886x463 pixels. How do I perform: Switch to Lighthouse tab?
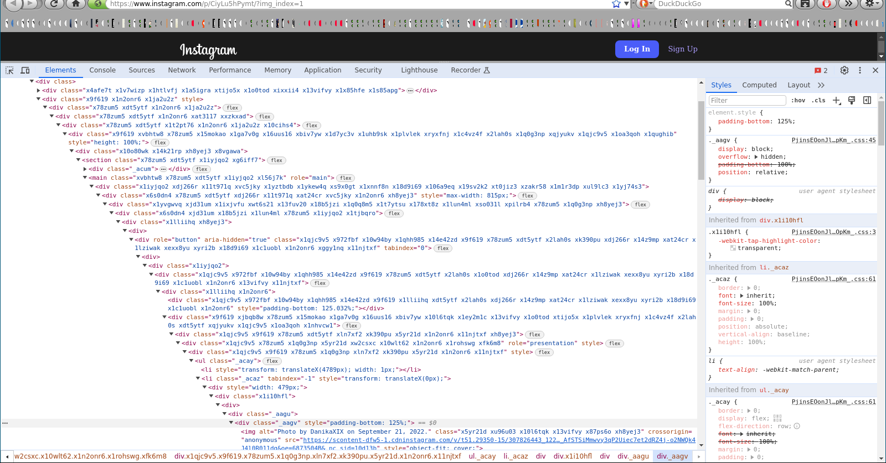[x=419, y=70]
